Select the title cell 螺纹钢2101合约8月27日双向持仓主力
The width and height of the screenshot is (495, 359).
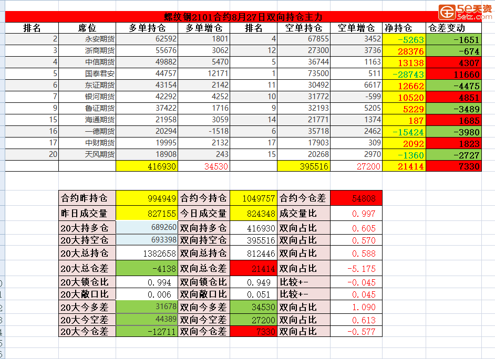click(243, 17)
